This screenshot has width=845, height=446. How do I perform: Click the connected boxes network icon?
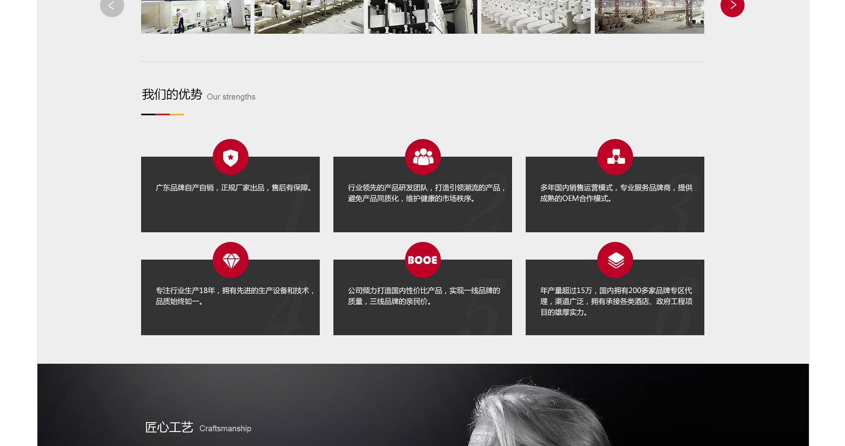[x=615, y=157]
